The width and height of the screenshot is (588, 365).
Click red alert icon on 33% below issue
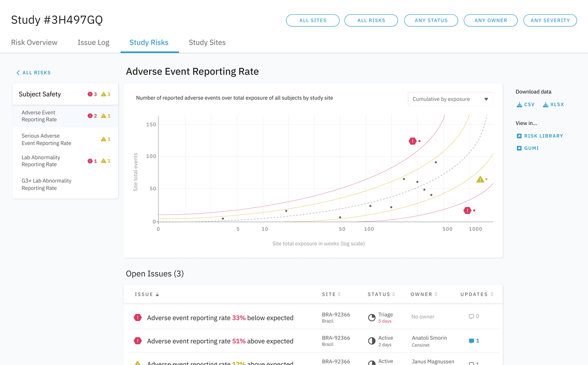[138, 318]
